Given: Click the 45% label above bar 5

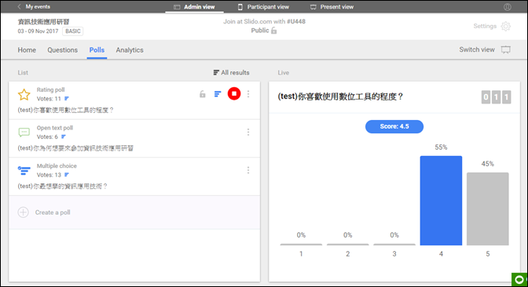Looking at the screenshot, I should pyautogui.click(x=488, y=164).
